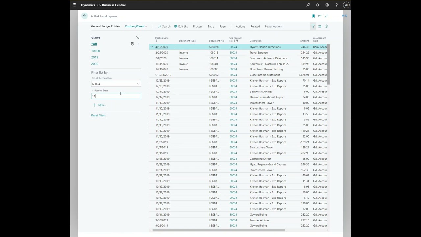421x237 pixels.
Task: Click the Amount column header
Action: point(304,41)
